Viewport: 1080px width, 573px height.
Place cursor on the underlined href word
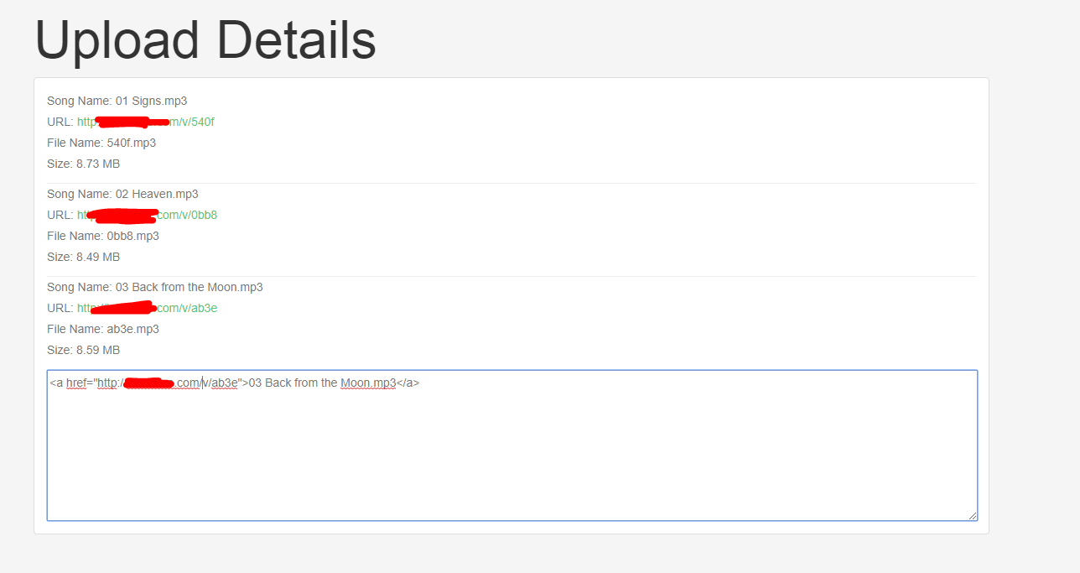(76, 383)
